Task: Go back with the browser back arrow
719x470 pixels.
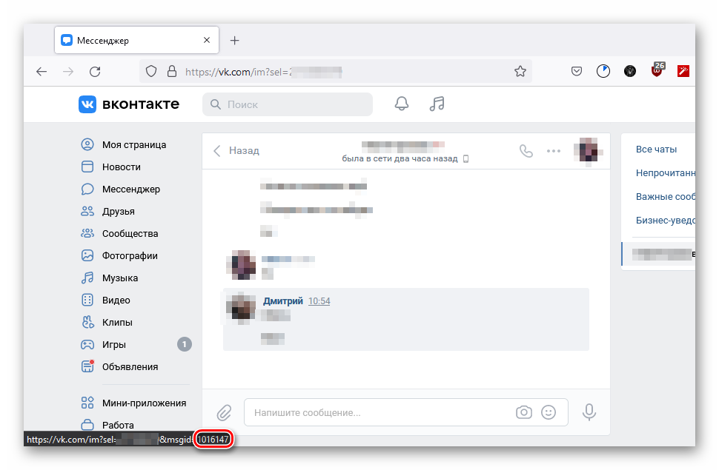Action: coord(42,72)
